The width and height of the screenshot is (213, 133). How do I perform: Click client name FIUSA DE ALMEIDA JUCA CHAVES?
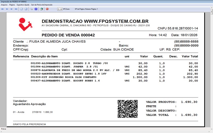click(x=58, y=41)
